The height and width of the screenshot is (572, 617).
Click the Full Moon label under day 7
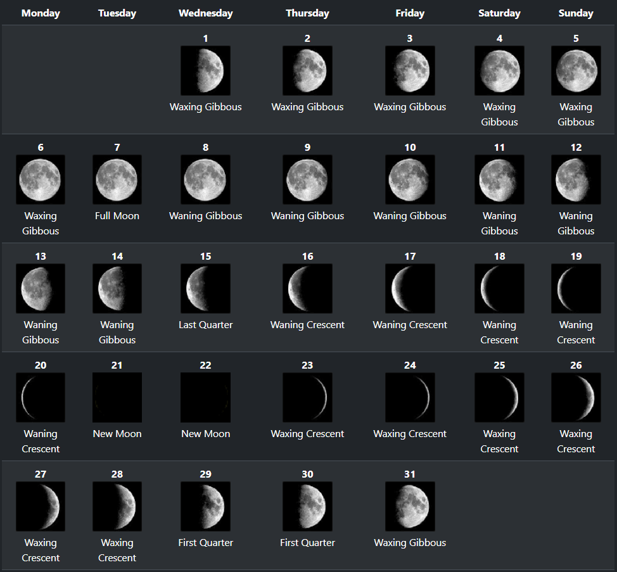(117, 216)
